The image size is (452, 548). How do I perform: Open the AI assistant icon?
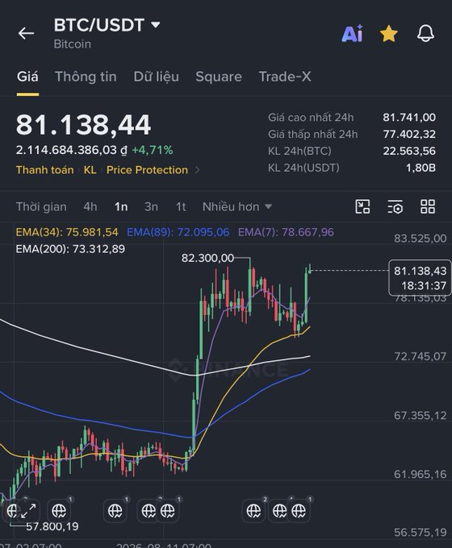(x=352, y=34)
